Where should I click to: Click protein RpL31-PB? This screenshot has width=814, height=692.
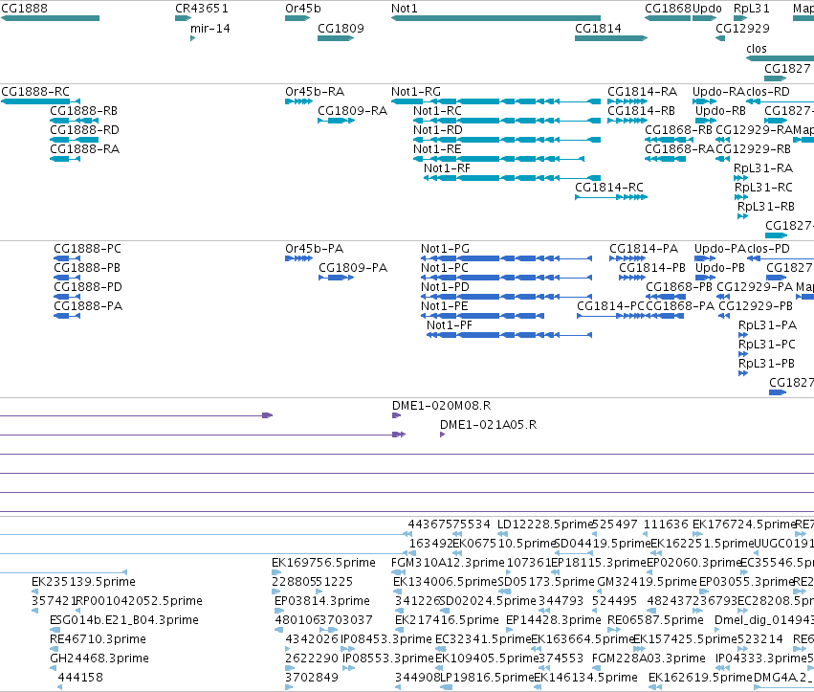[743, 373]
